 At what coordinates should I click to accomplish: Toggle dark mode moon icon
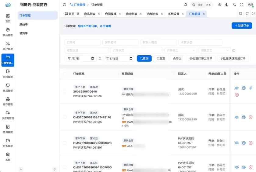227,5
